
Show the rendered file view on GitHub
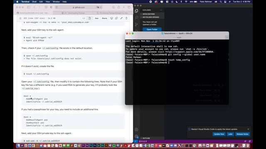pos(90,18)
